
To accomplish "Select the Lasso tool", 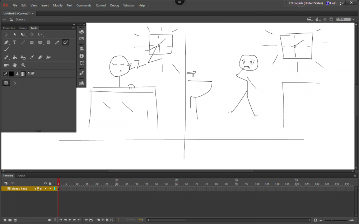I will point(40,34).
